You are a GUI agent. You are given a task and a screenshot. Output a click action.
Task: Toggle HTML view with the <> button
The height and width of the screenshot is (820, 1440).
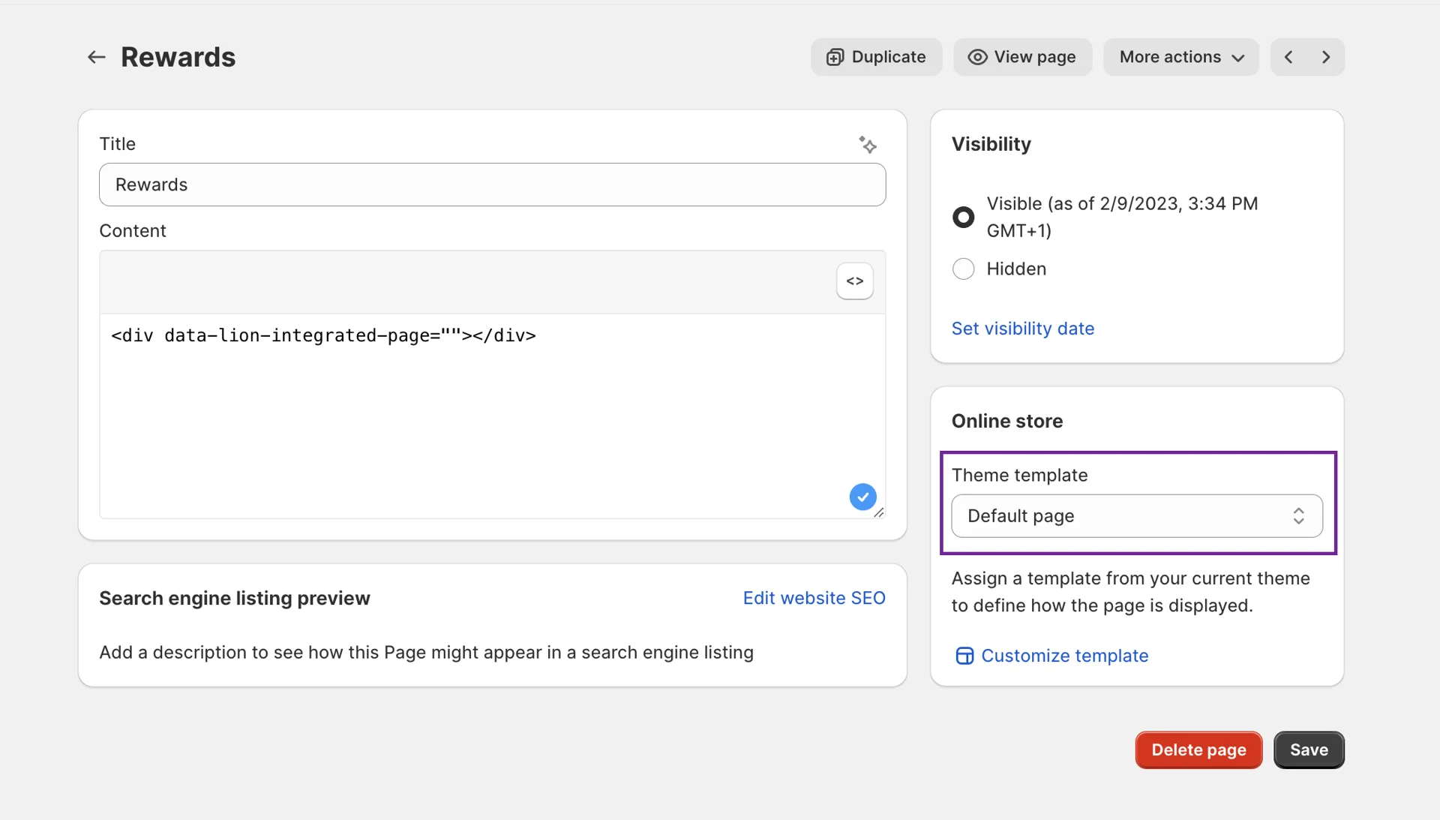pos(854,281)
